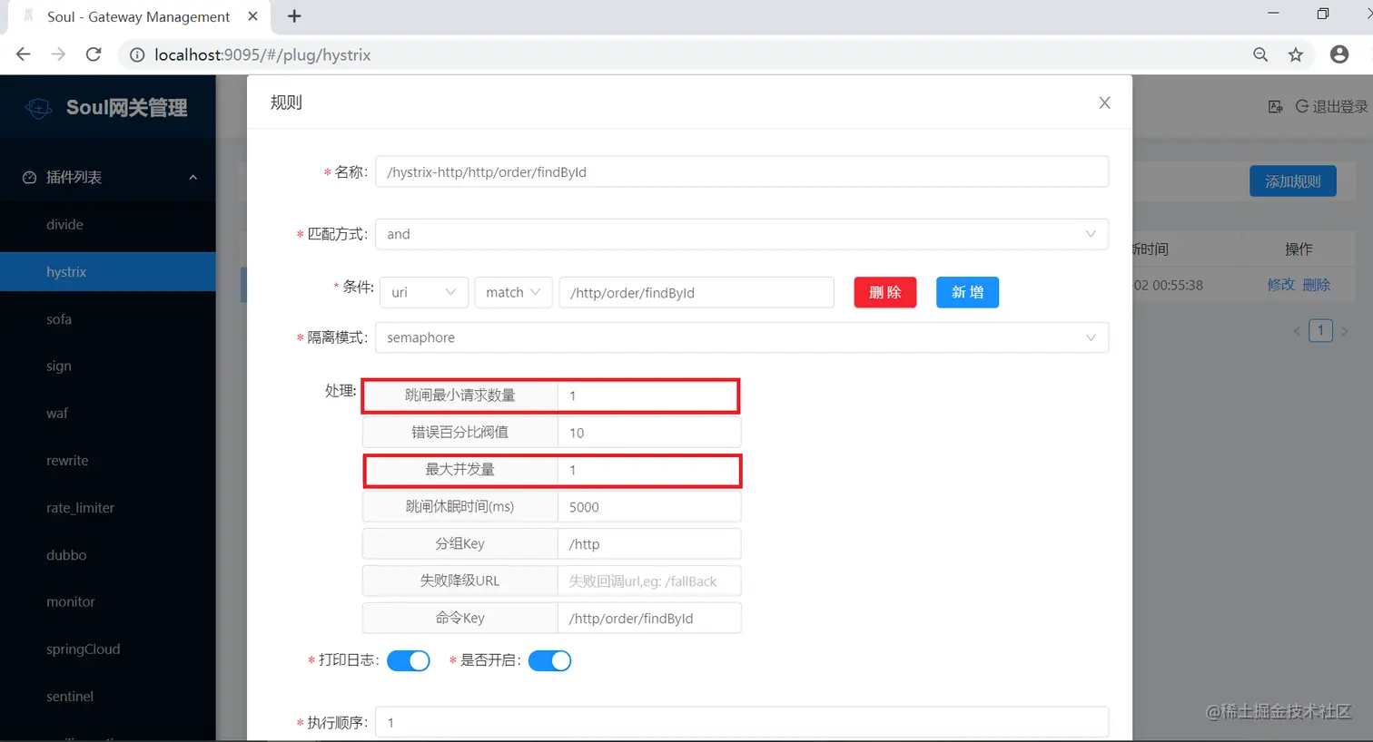Toggle the 是否开启 switch
The image size is (1373, 742).
[550, 660]
